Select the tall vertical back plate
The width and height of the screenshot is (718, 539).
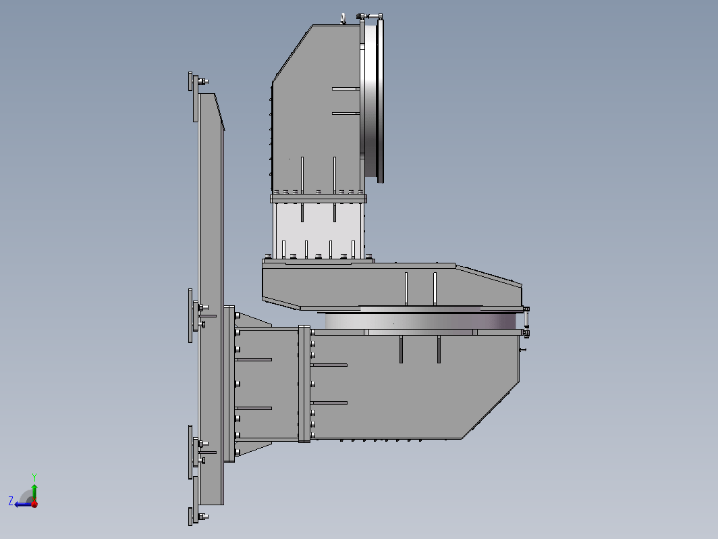pyautogui.click(x=211, y=299)
